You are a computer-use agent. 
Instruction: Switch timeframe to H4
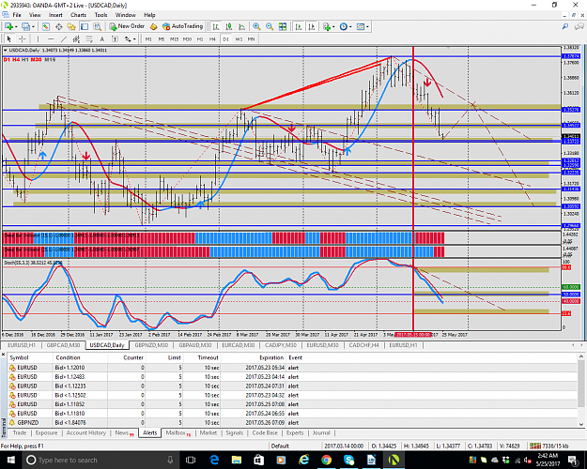tap(212, 38)
